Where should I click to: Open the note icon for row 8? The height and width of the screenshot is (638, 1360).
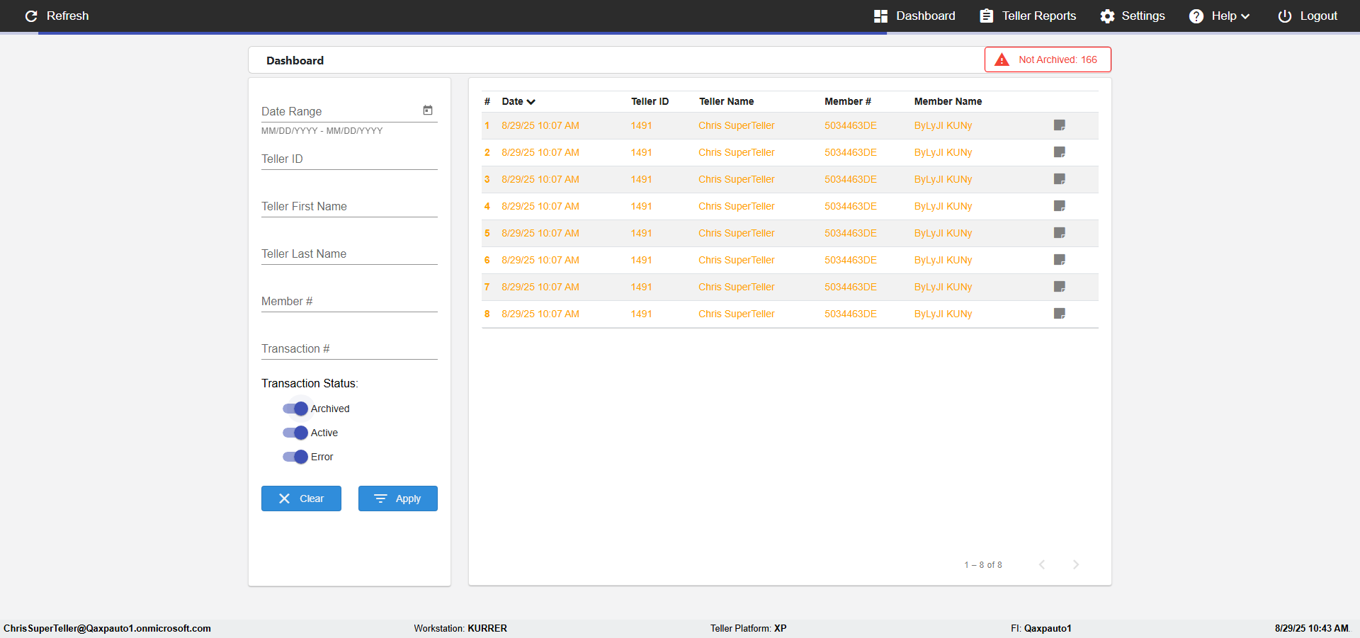pyautogui.click(x=1060, y=314)
